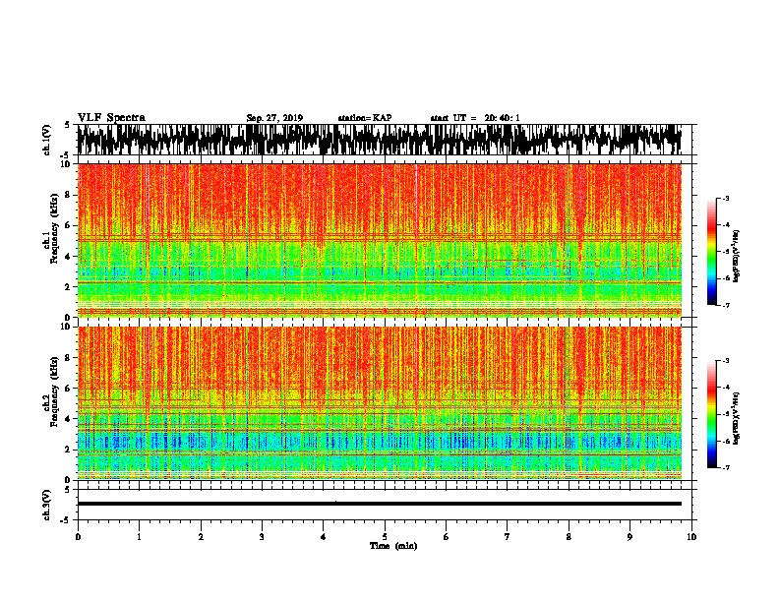The image size is (779, 602).
Task: Click the "10" tick on the time axis
Action: click(x=691, y=537)
